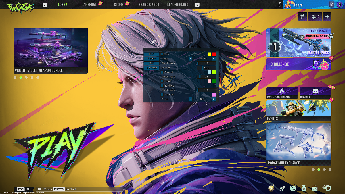Click the Press ENTER to Chat field
This screenshot has width=345, height=194.
pos(80,189)
